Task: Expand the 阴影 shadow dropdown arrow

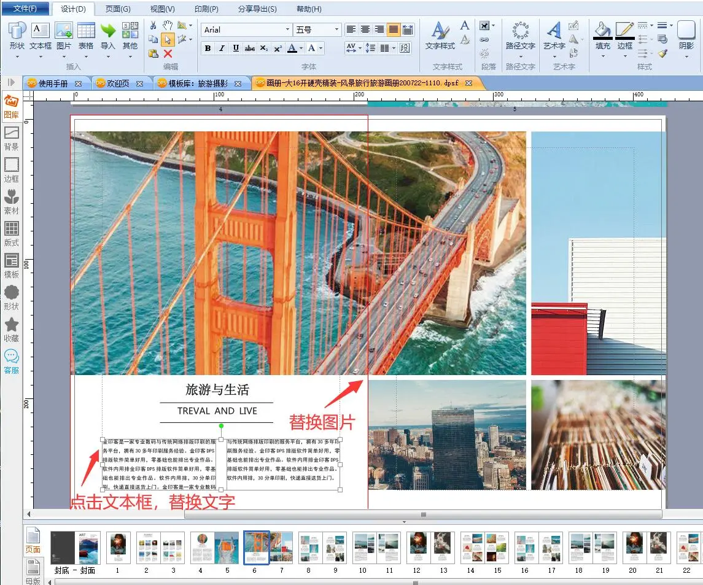Action: [686, 56]
